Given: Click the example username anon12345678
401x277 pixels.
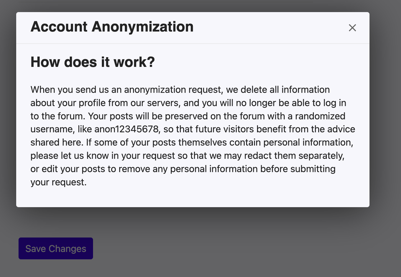Looking at the screenshot, I should point(127,129).
